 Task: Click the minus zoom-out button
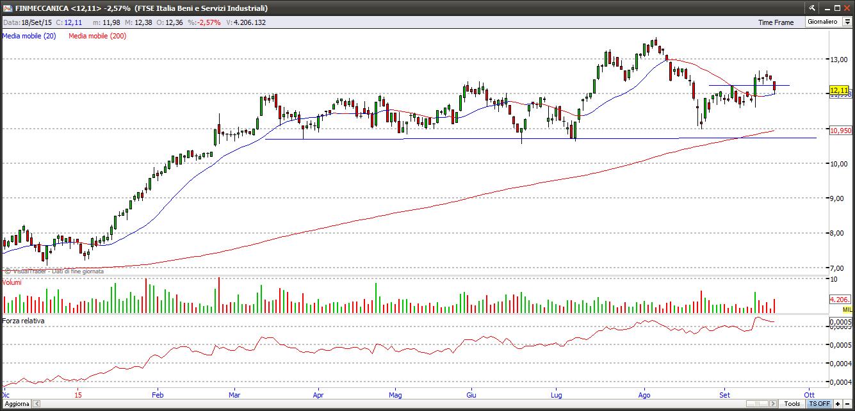pos(848,403)
